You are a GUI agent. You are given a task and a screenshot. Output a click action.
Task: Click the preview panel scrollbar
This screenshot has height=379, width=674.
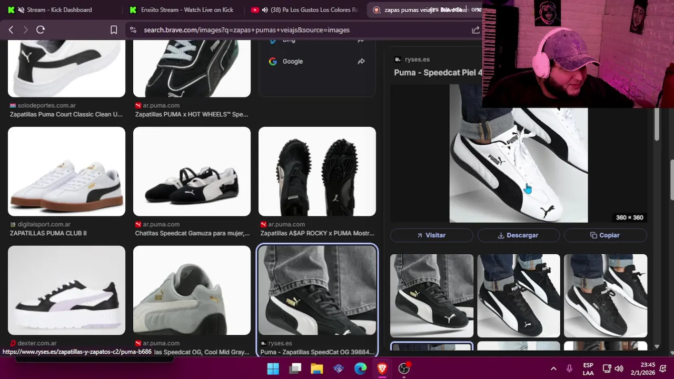657,125
